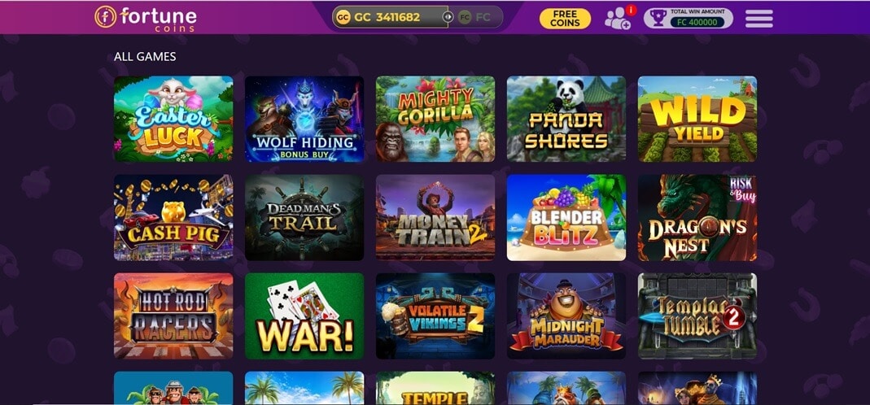870x405 pixels.
Task: Open the Wild Yield game
Action: [697, 119]
